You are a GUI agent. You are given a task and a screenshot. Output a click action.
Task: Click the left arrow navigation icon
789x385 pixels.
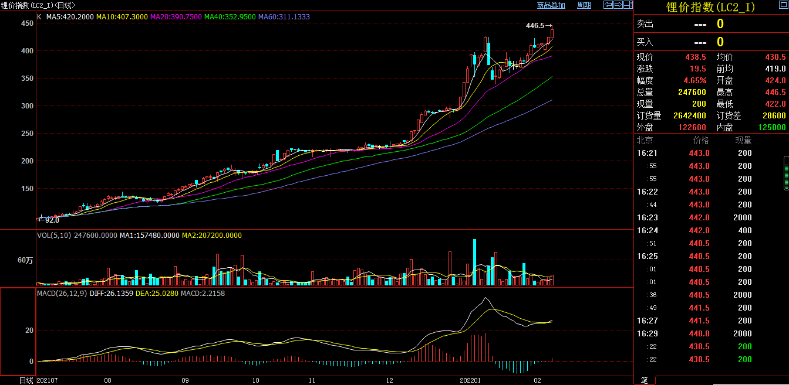click(x=608, y=5)
